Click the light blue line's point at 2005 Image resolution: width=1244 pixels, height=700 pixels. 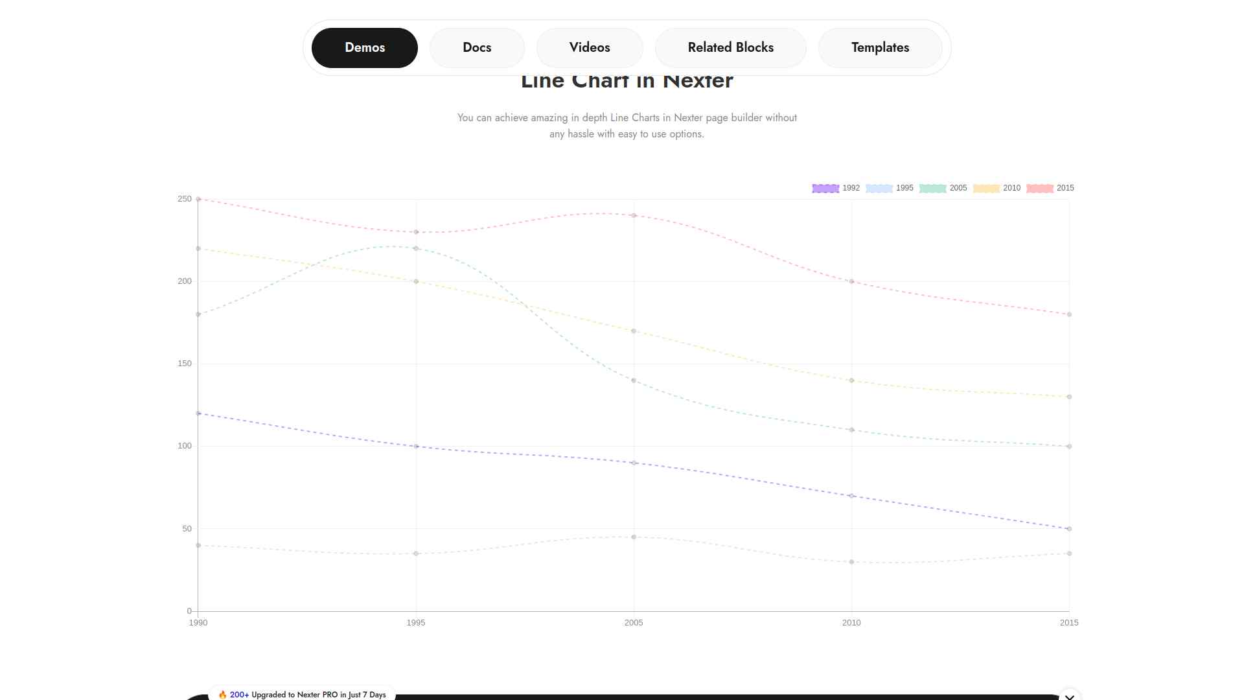click(634, 537)
